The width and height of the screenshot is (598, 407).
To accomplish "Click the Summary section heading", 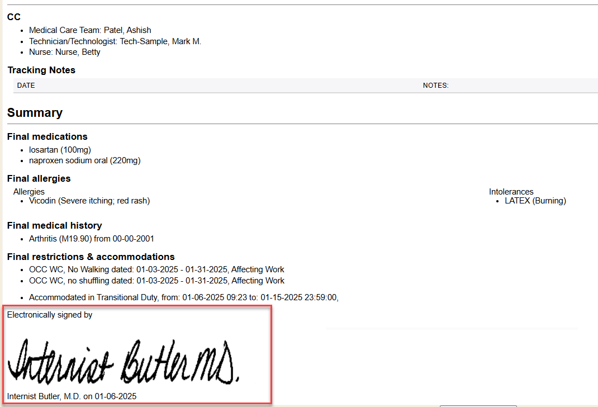I will tap(35, 112).
